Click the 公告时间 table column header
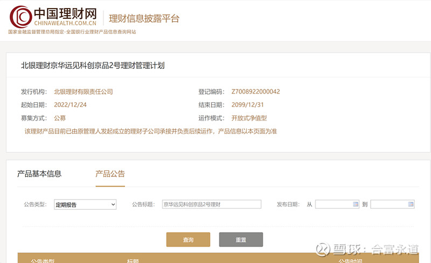The width and height of the screenshot is (431, 263). click(x=350, y=260)
